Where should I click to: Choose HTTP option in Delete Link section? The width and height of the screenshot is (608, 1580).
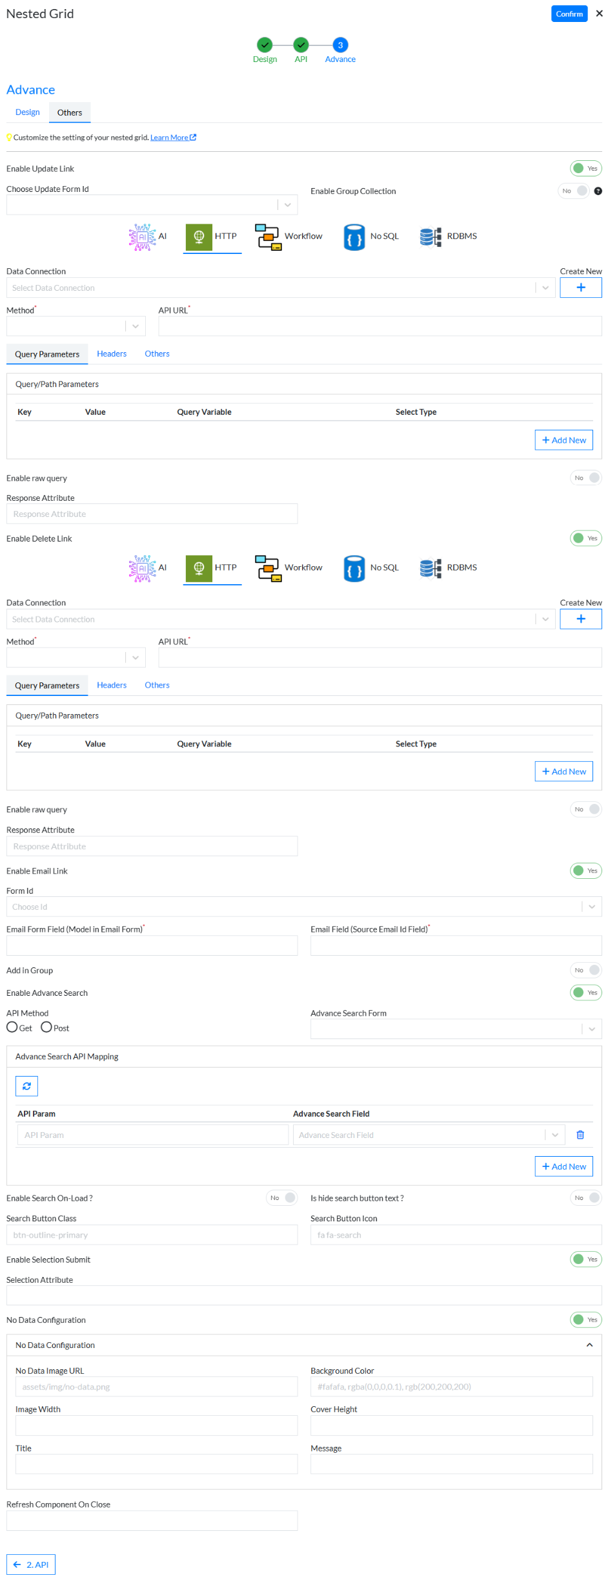point(212,567)
